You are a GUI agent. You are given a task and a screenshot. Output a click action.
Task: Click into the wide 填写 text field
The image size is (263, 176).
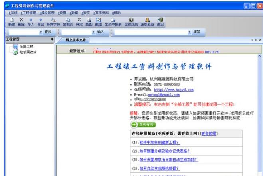coord(151,32)
